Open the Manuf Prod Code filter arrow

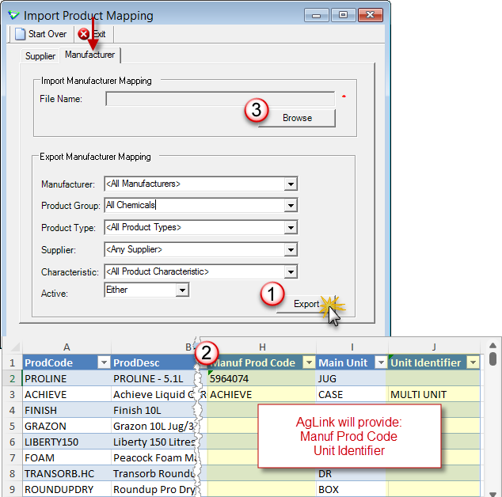[x=309, y=362]
